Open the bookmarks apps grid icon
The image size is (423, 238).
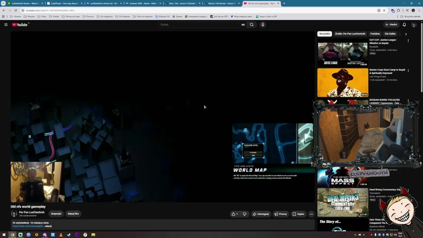pyautogui.click(x=3, y=16)
